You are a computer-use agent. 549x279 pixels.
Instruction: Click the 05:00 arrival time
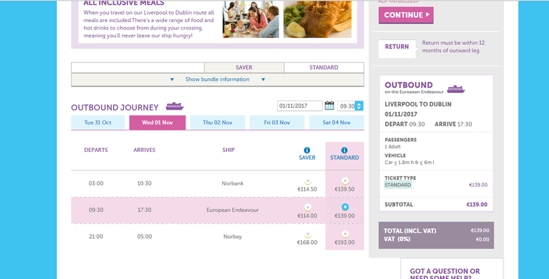pyautogui.click(x=144, y=237)
